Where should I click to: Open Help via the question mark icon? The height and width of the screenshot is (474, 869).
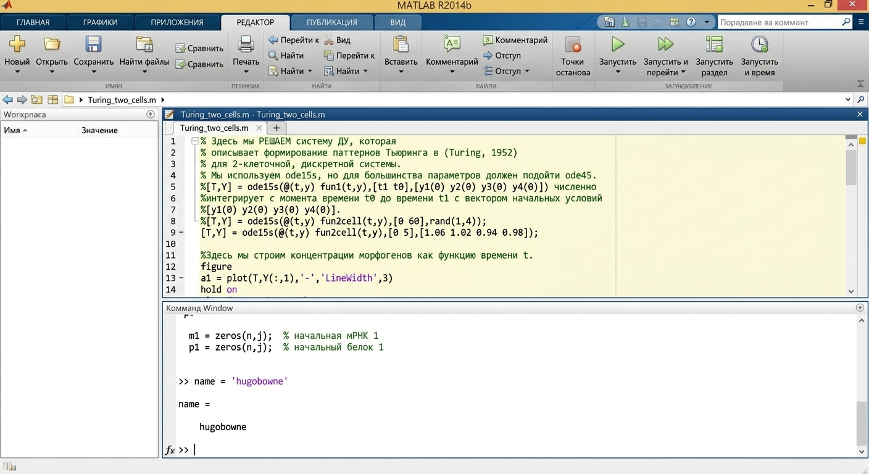click(x=691, y=22)
